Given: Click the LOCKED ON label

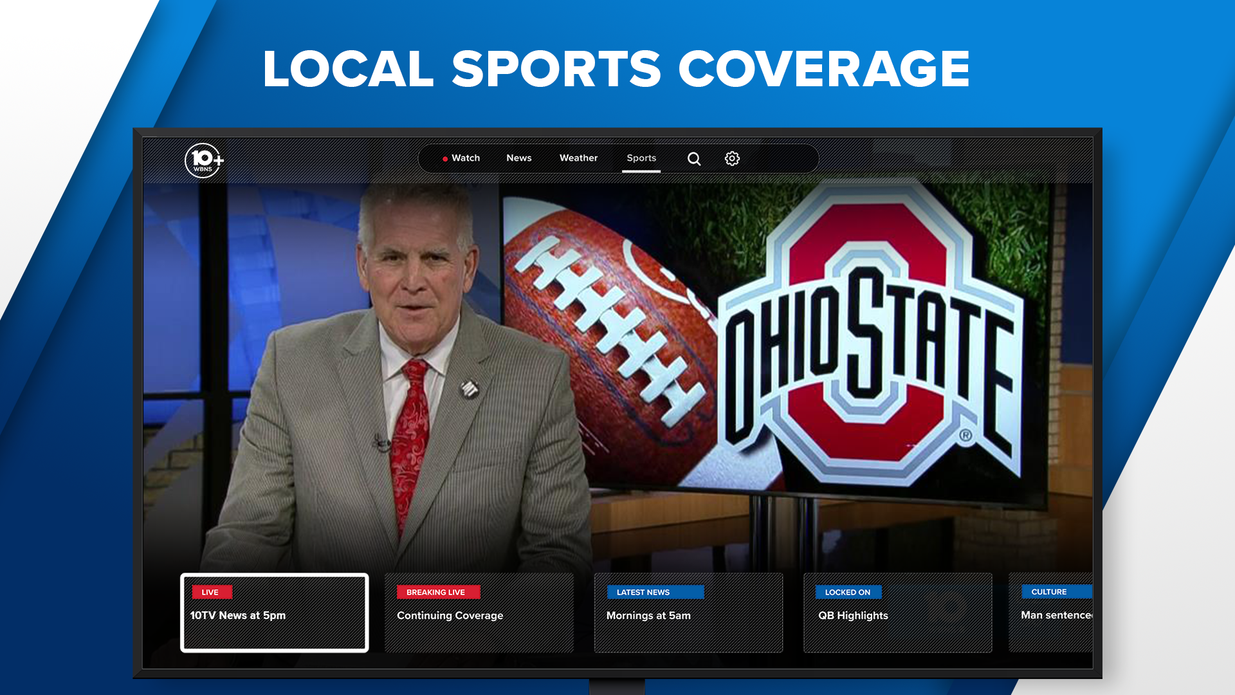Looking at the screenshot, I should click(848, 592).
